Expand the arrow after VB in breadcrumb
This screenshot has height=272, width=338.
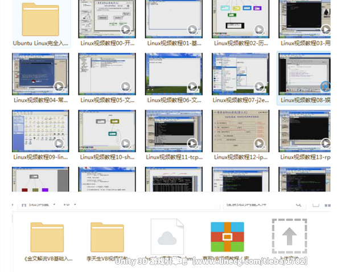[x=75, y=204]
